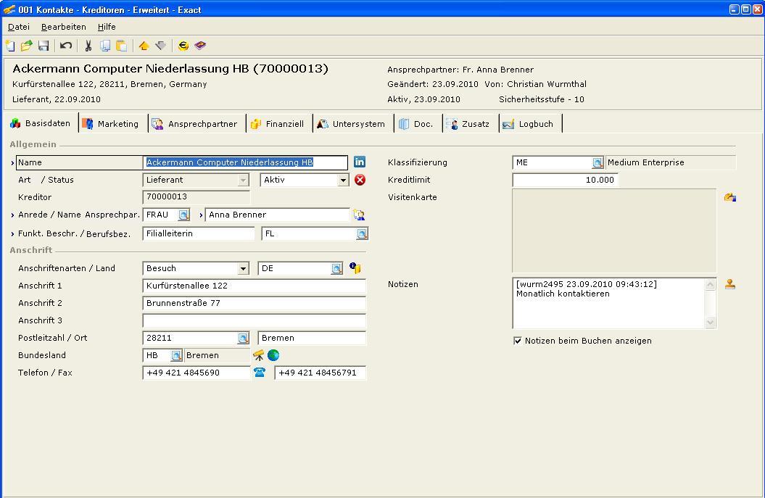This screenshot has width=765, height=498.
Task: Click the grey down arrow toolbar icon
Action: click(160, 46)
